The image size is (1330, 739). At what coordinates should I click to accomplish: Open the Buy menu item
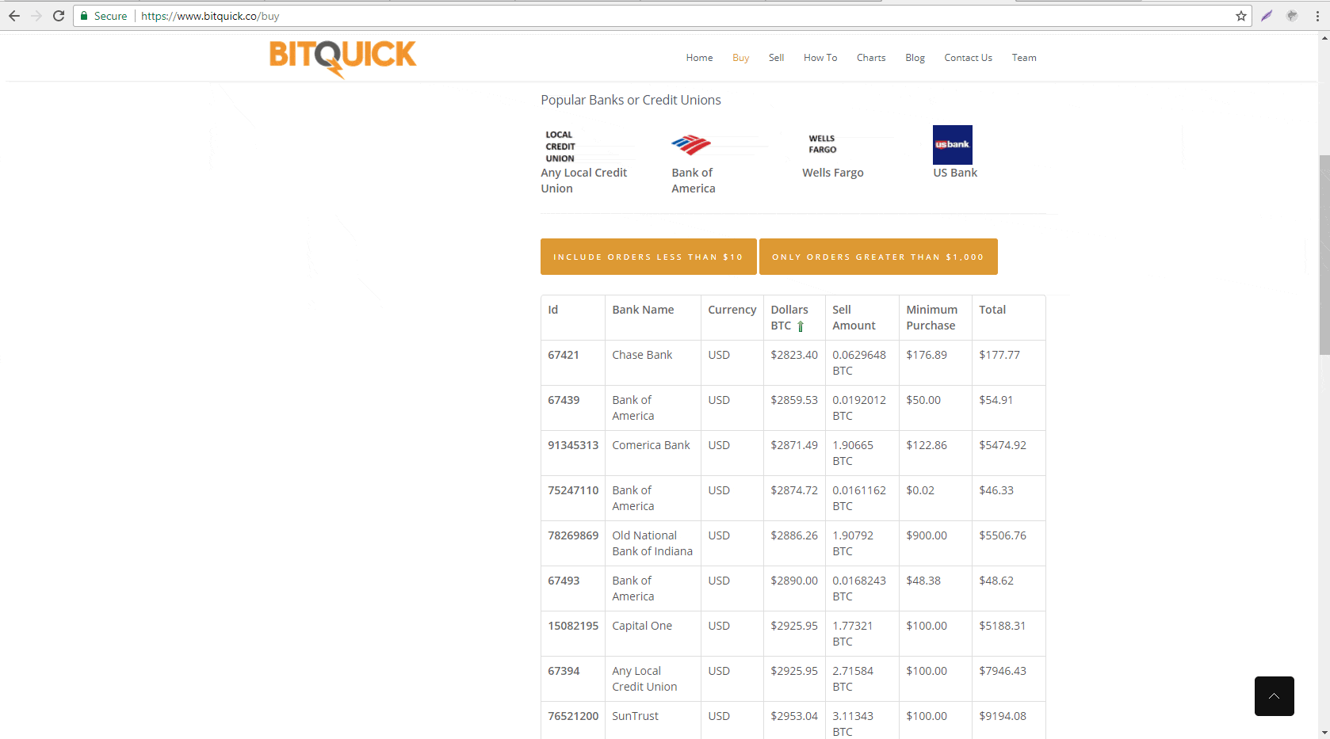741,58
